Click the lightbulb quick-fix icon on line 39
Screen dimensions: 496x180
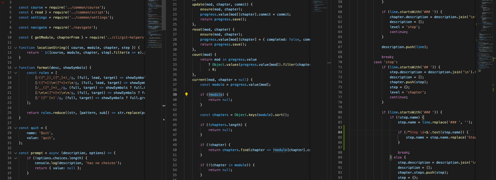tap(186, 94)
